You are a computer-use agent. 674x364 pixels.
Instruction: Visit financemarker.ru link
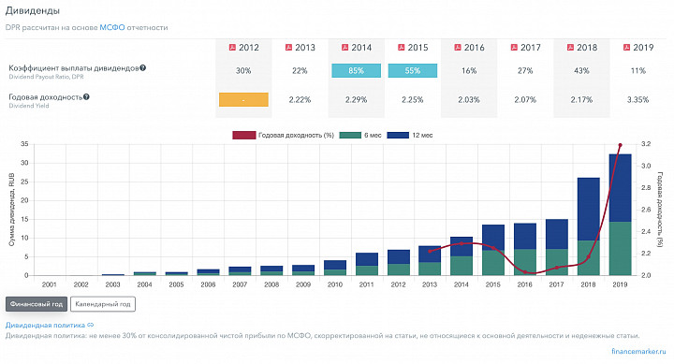[x=638, y=351]
